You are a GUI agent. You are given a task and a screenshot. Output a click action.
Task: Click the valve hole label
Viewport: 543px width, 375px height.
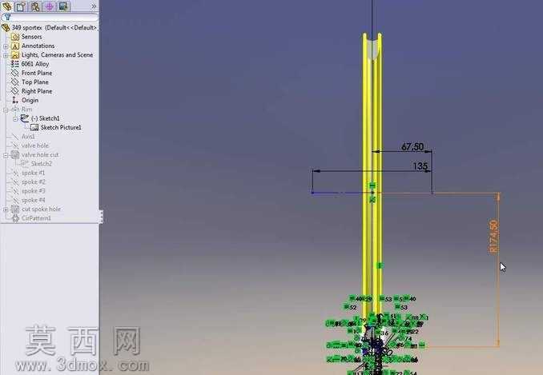(x=35, y=146)
